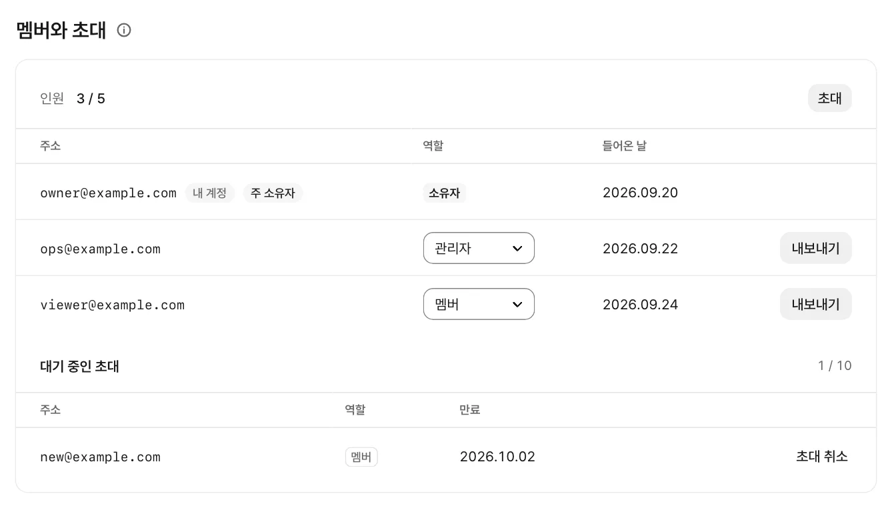Click the 만료 column header
Image resolution: width=892 pixels, height=508 pixels.
pos(470,409)
